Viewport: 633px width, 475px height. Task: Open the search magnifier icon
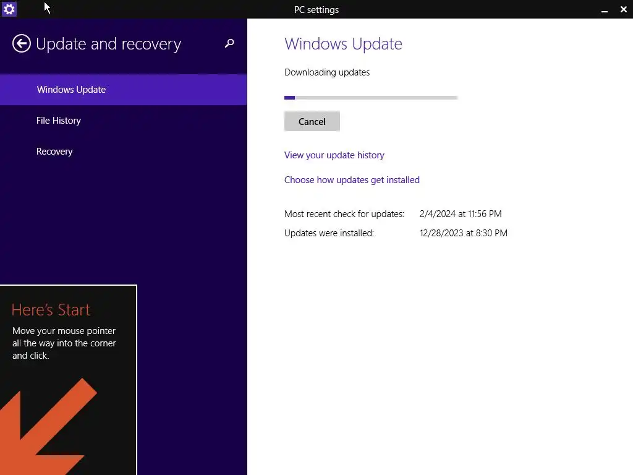pyautogui.click(x=229, y=43)
